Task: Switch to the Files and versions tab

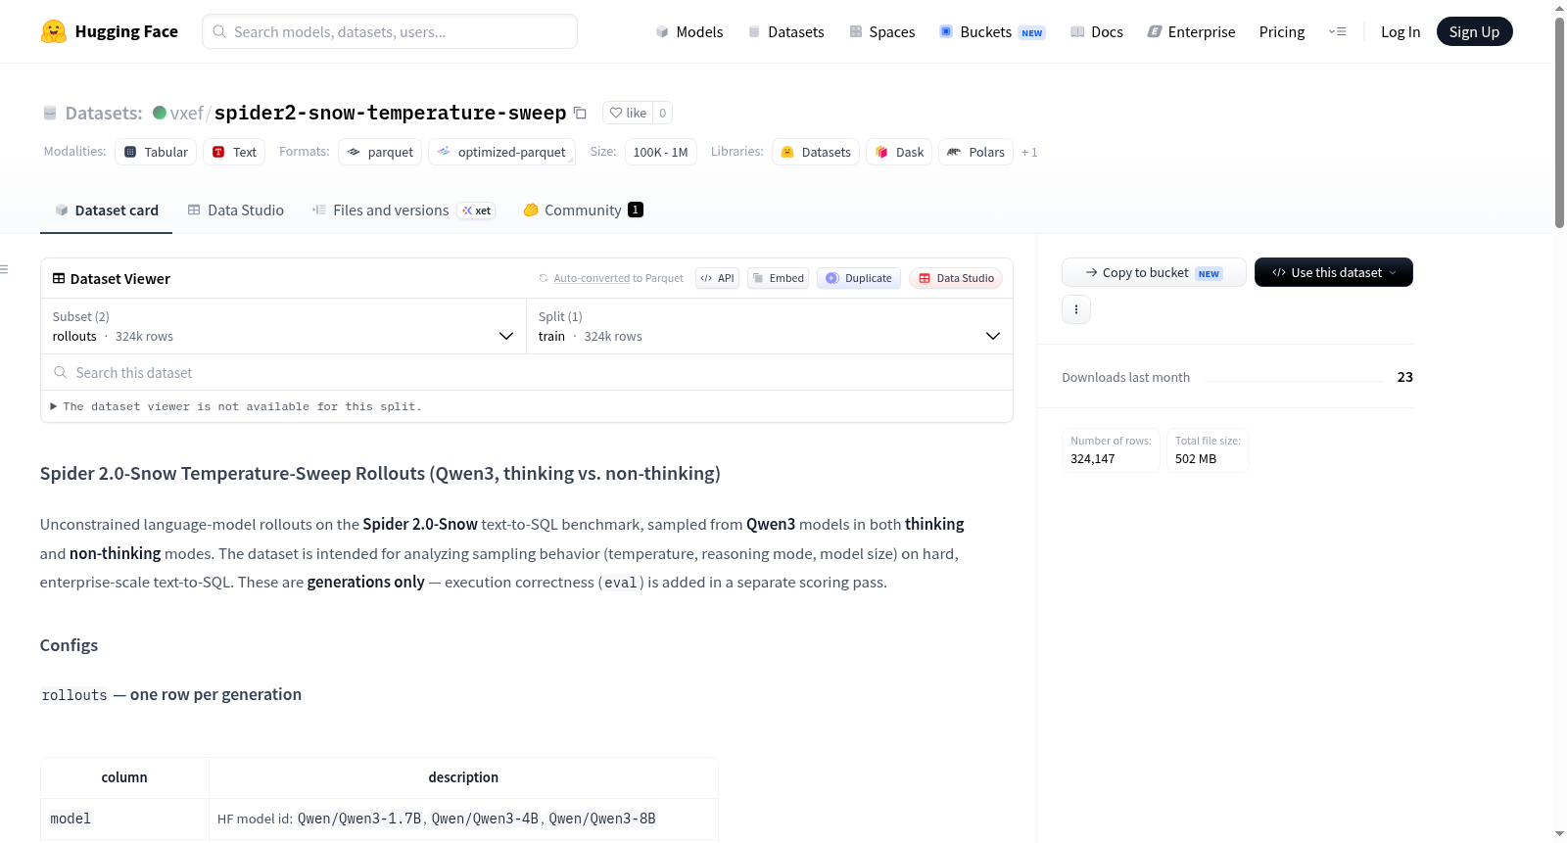Action: tap(404, 210)
